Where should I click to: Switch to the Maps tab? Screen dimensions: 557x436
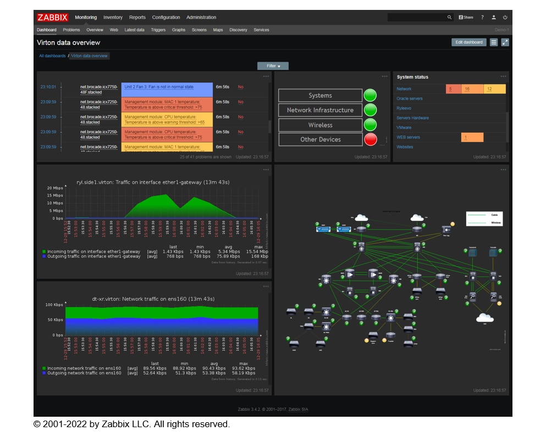[x=218, y=30]
